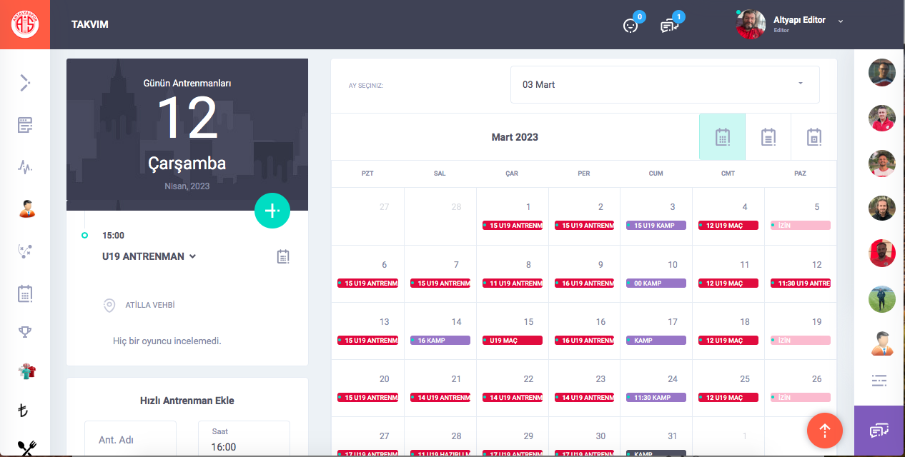Screen dimensions: 905x457
Task: Switch to the month calendar view
Action: click(x=722, y=137)
